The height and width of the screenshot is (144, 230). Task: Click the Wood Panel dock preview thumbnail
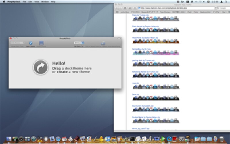(x=156, y=41)
